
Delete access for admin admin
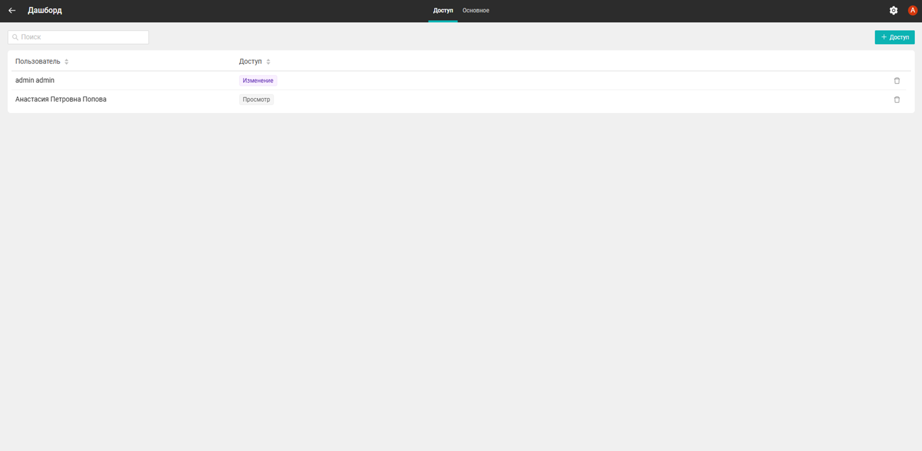[x=896, y=80]
